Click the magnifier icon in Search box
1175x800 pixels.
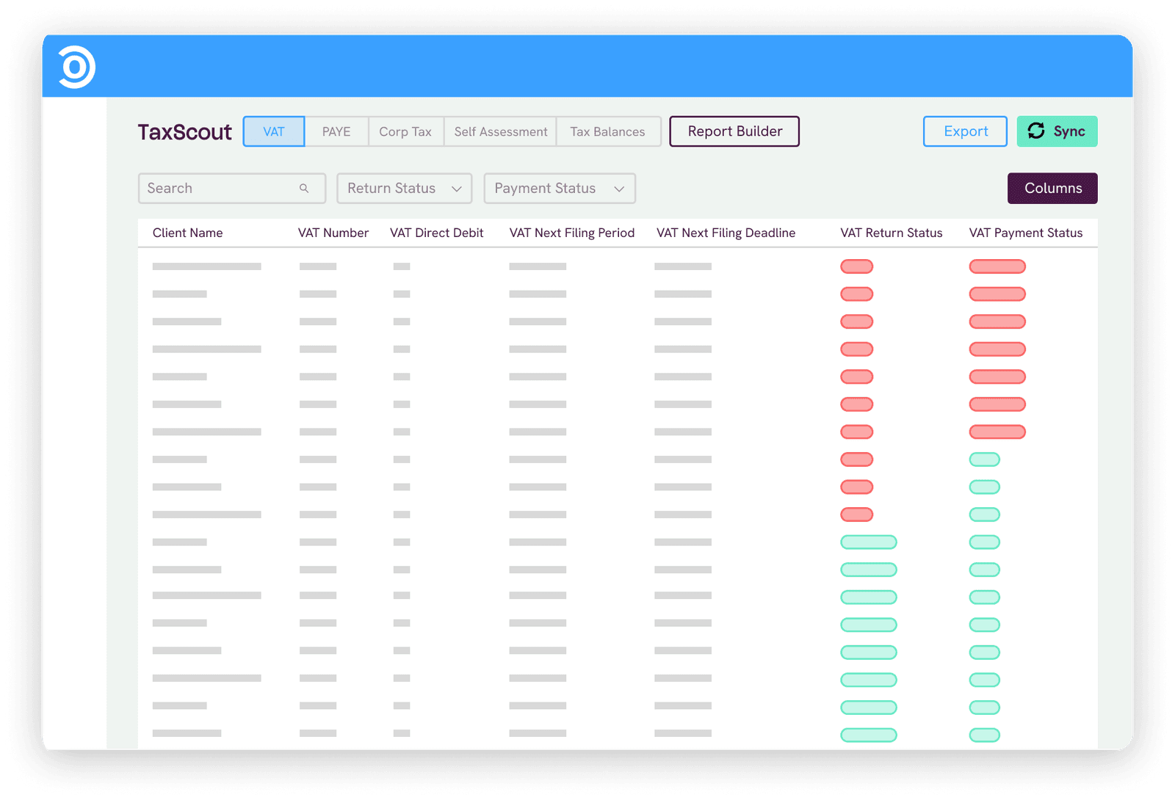coord(304,189)
